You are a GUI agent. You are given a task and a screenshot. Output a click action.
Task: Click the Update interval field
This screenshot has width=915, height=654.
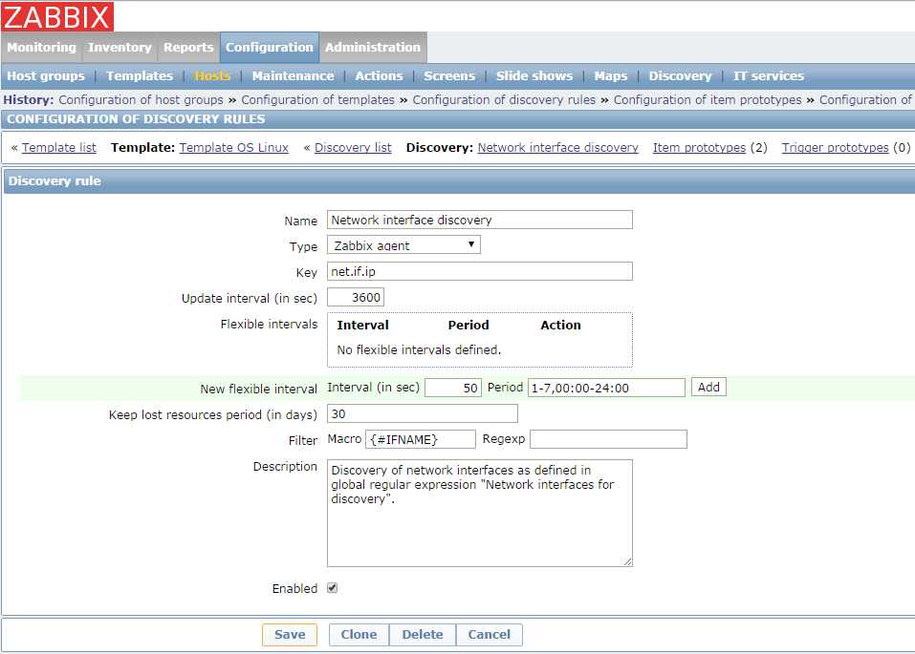click(356, 297)
